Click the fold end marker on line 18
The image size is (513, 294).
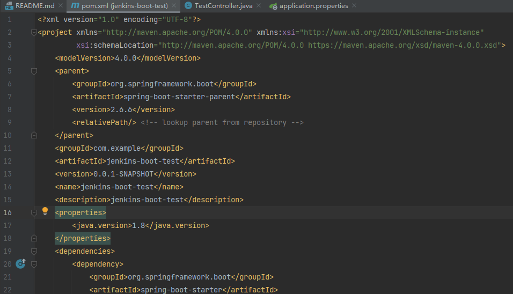click(34, 238)
